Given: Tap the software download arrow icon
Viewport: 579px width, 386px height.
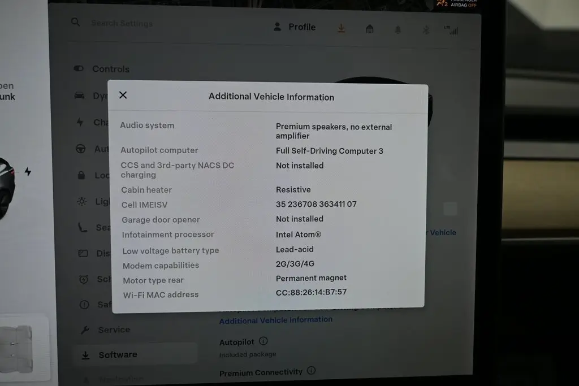Looking at the screenshot, I should coord(341,28).
